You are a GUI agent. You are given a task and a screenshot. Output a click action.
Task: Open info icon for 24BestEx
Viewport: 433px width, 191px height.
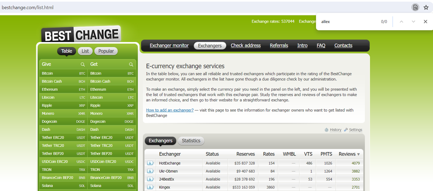coord(150,179)
